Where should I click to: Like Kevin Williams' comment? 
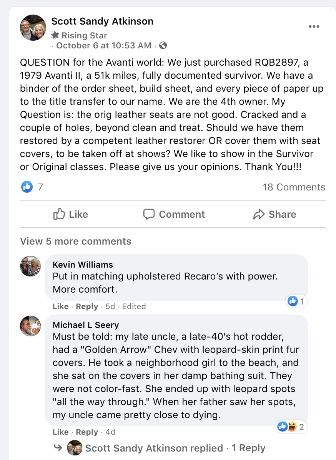(x=60, y=306)
